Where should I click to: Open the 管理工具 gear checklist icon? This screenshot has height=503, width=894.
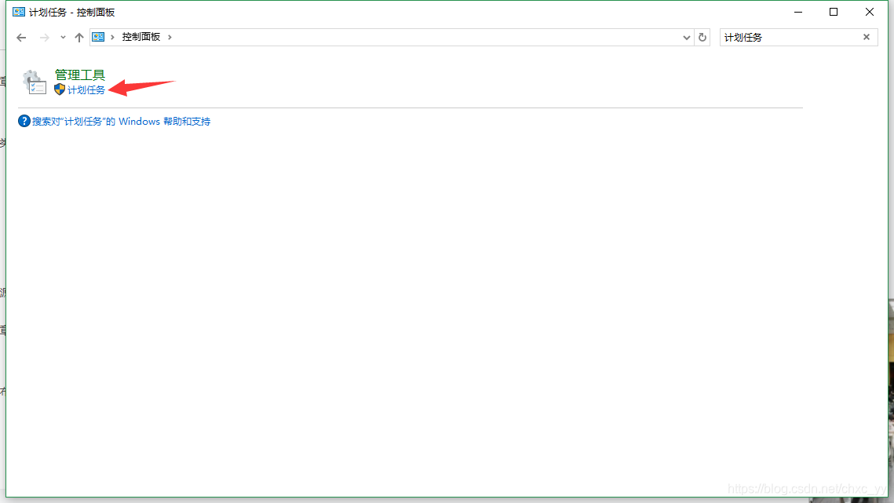[35, 82]
